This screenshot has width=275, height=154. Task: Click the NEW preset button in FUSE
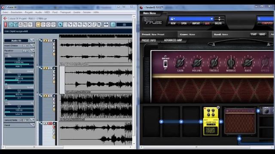click(x=173, y=23)
